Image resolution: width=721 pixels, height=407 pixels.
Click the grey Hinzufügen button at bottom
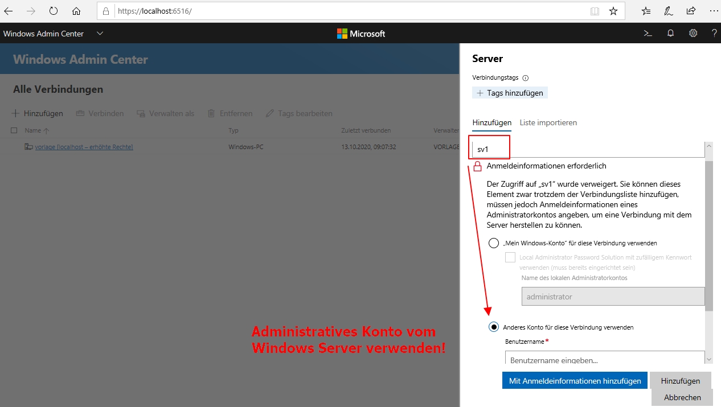pyautogui.click(x=680, y=381)
